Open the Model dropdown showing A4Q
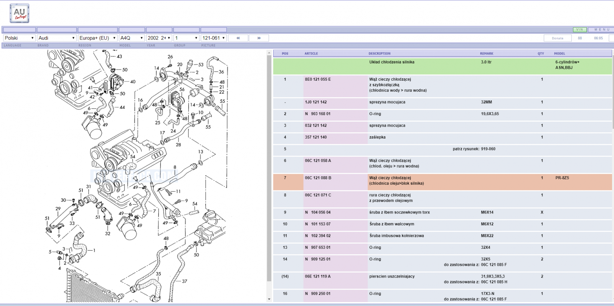 click(x=132, y=38)
